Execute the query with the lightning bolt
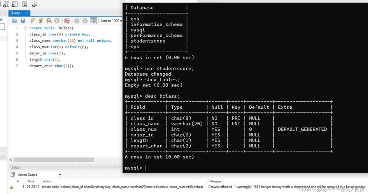368x194 pixels. pos(33,21)
